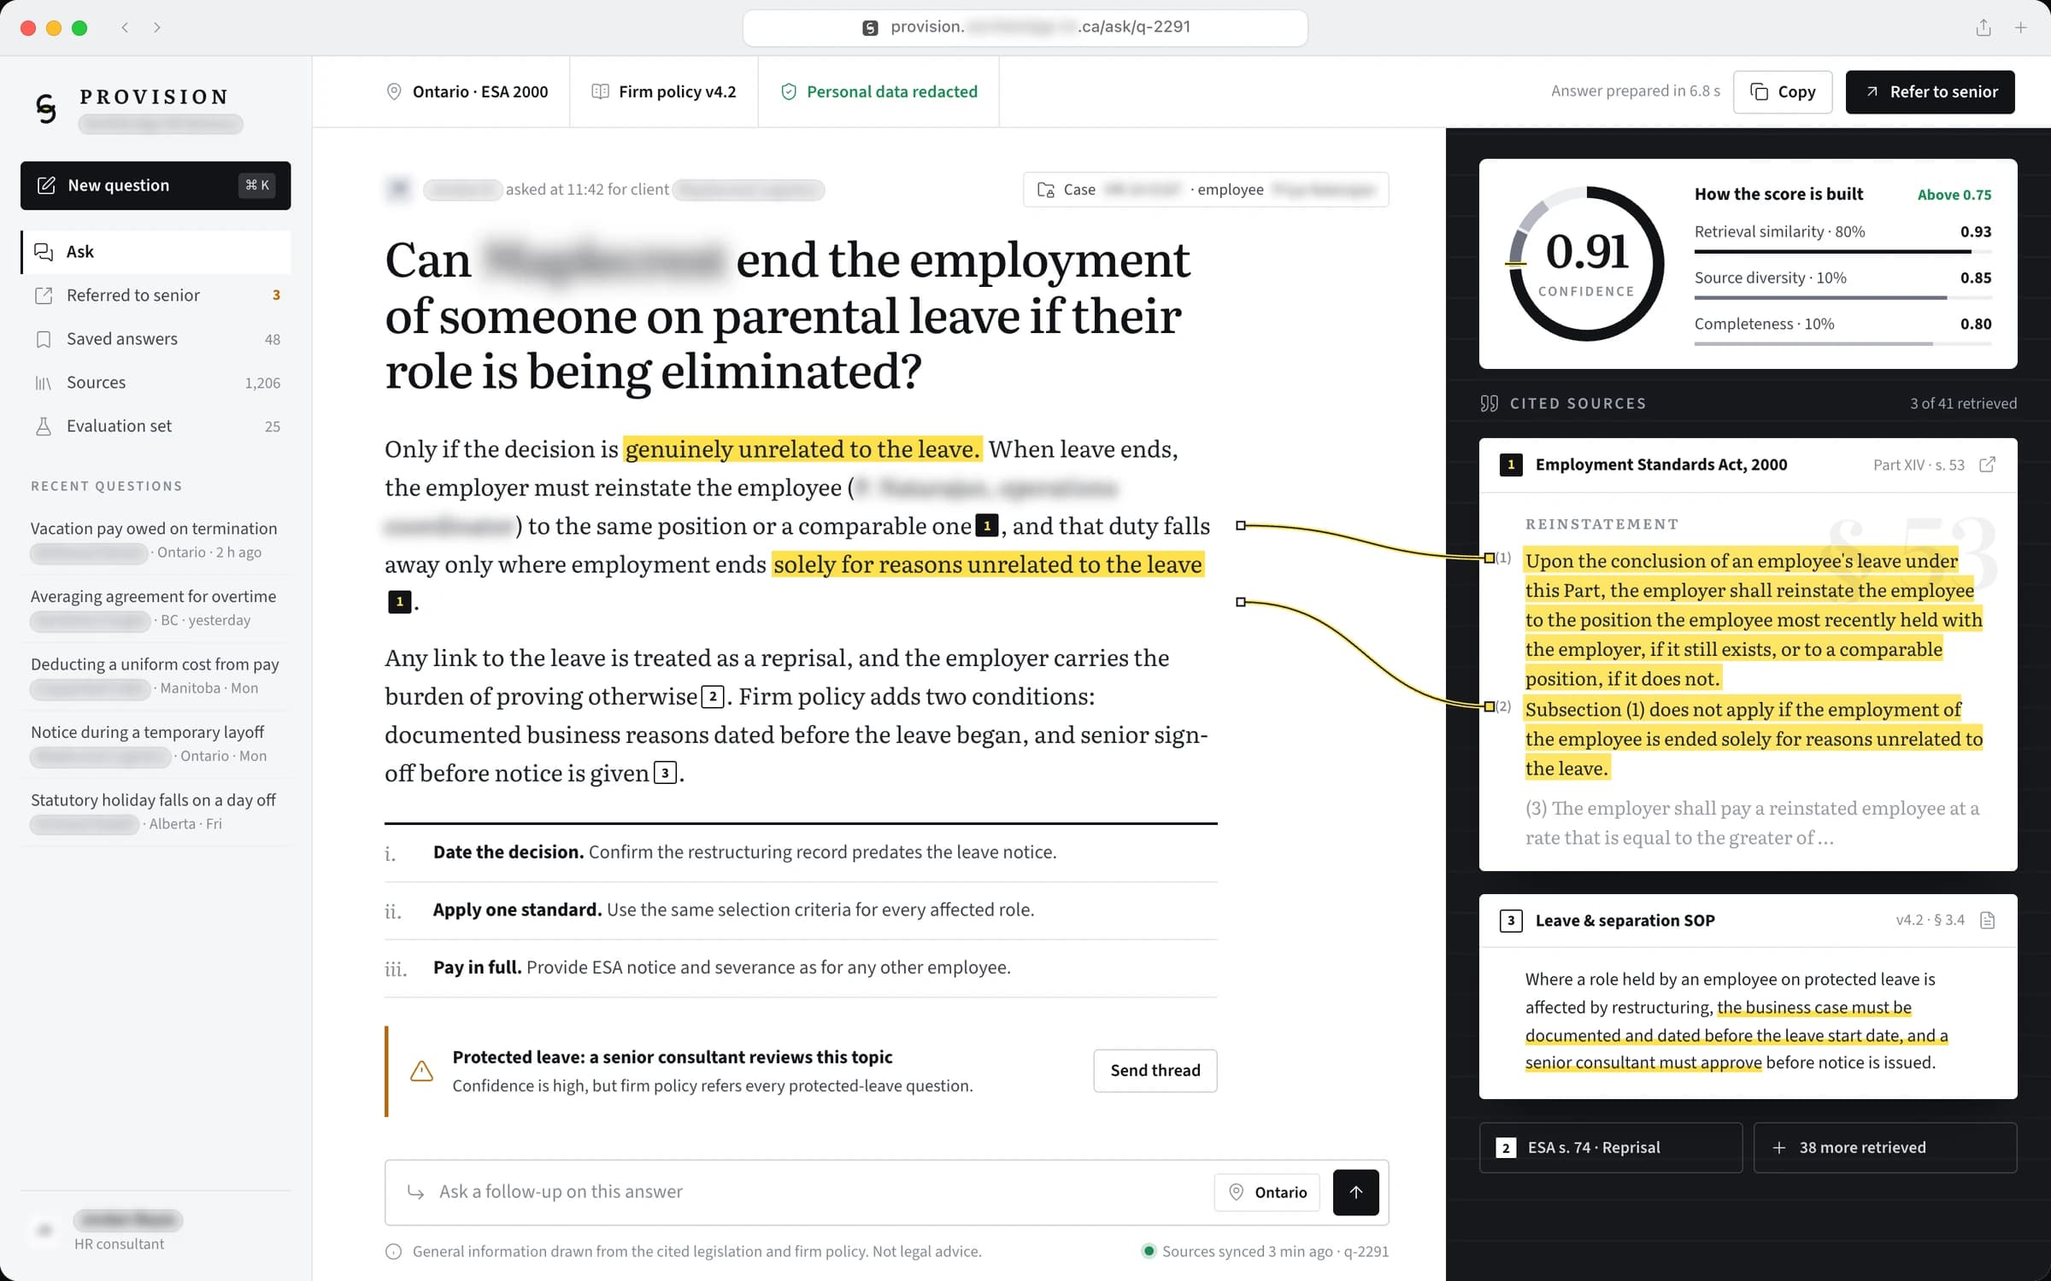Viewport: 2051px width, 1281px height.
Task: Click the browser share icon
Action: [1983, 27]
